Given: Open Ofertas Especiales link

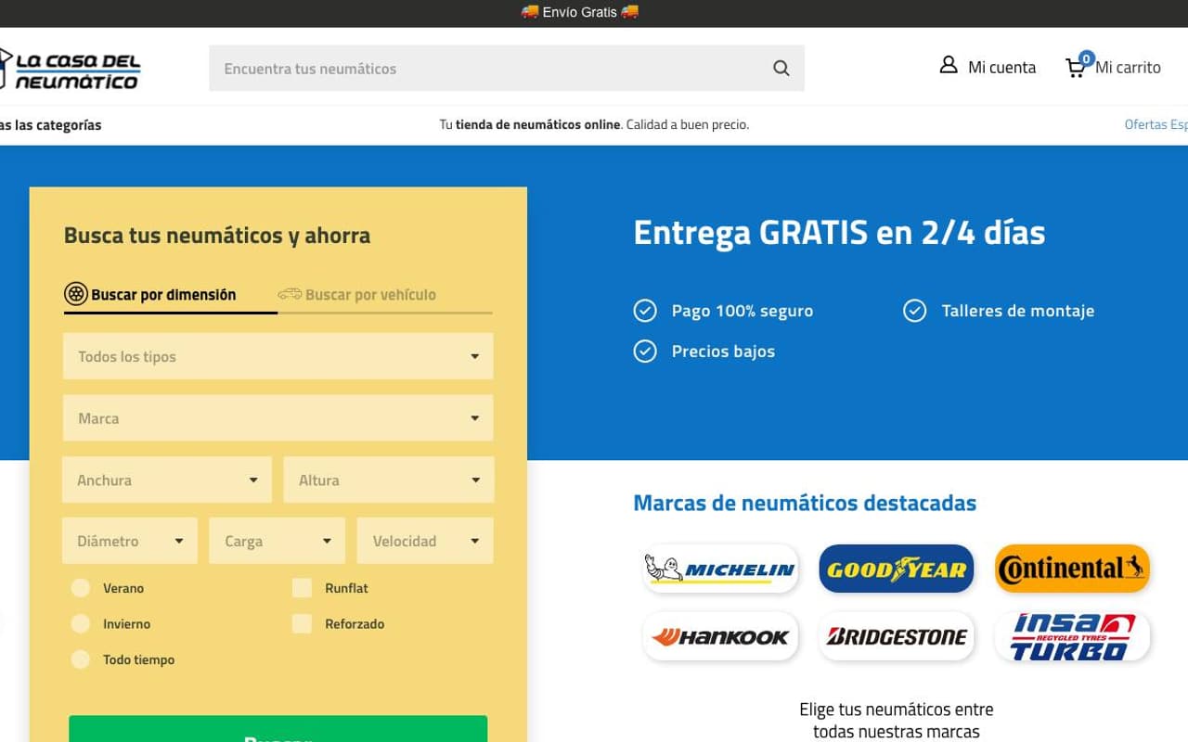Looking at the screenshot, I should [1156, 124].
